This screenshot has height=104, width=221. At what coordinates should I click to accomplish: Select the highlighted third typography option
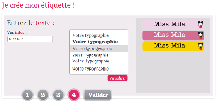coord(99,49)
